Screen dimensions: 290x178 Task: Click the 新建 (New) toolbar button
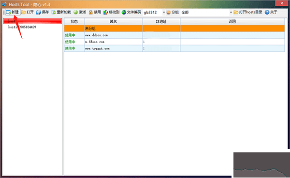pos(13,12)
